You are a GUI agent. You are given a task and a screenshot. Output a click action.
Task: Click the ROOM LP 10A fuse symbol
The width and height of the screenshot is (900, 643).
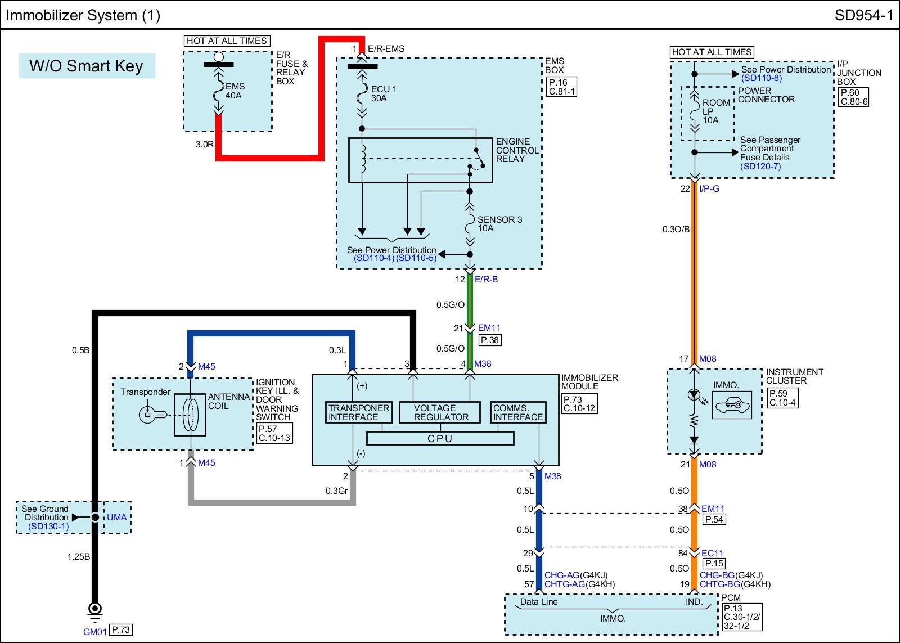[695, 111]
